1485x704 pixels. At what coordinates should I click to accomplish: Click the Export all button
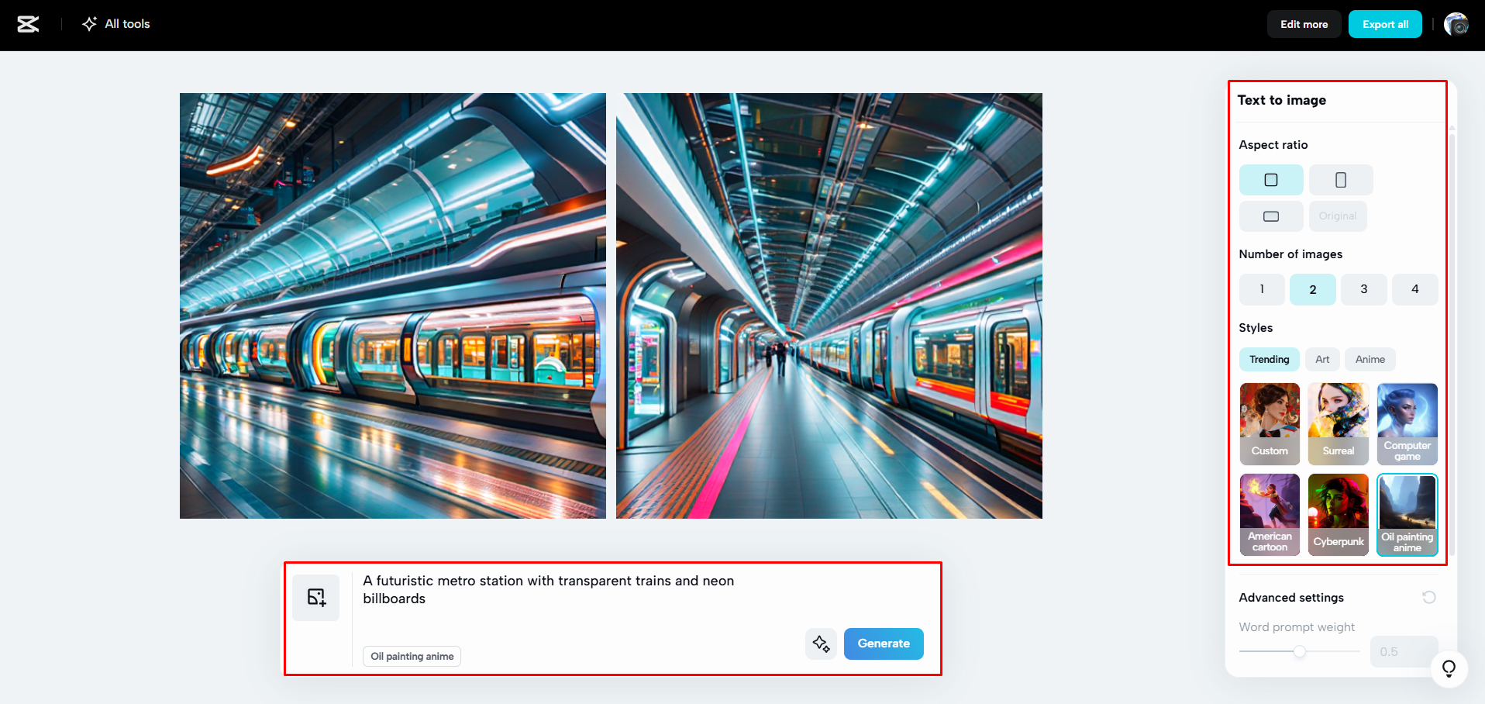click(x=1385, y=24)
